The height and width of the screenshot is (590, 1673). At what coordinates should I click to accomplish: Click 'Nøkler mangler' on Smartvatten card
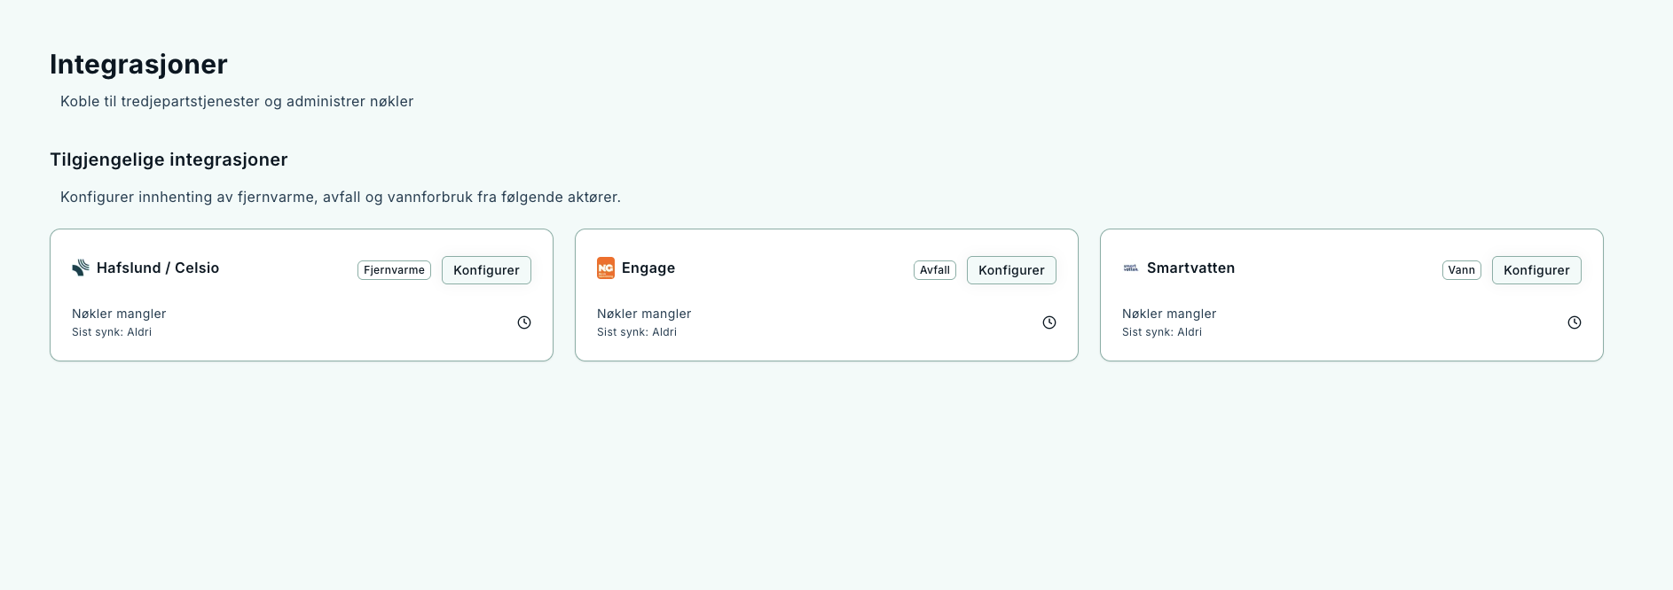point(1169,314)
